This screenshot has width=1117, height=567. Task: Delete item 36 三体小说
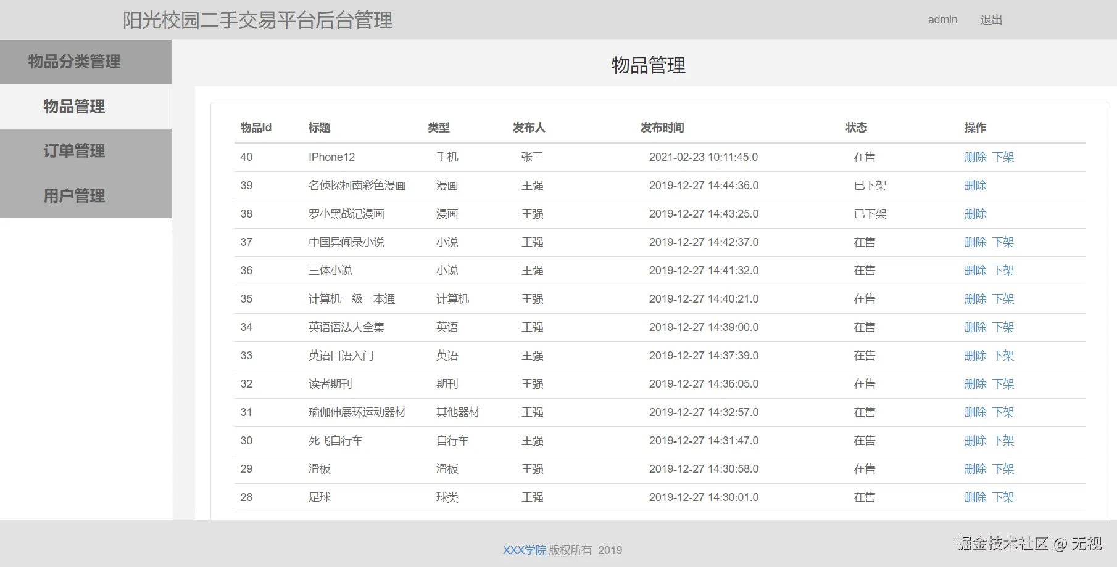point(975,271)
